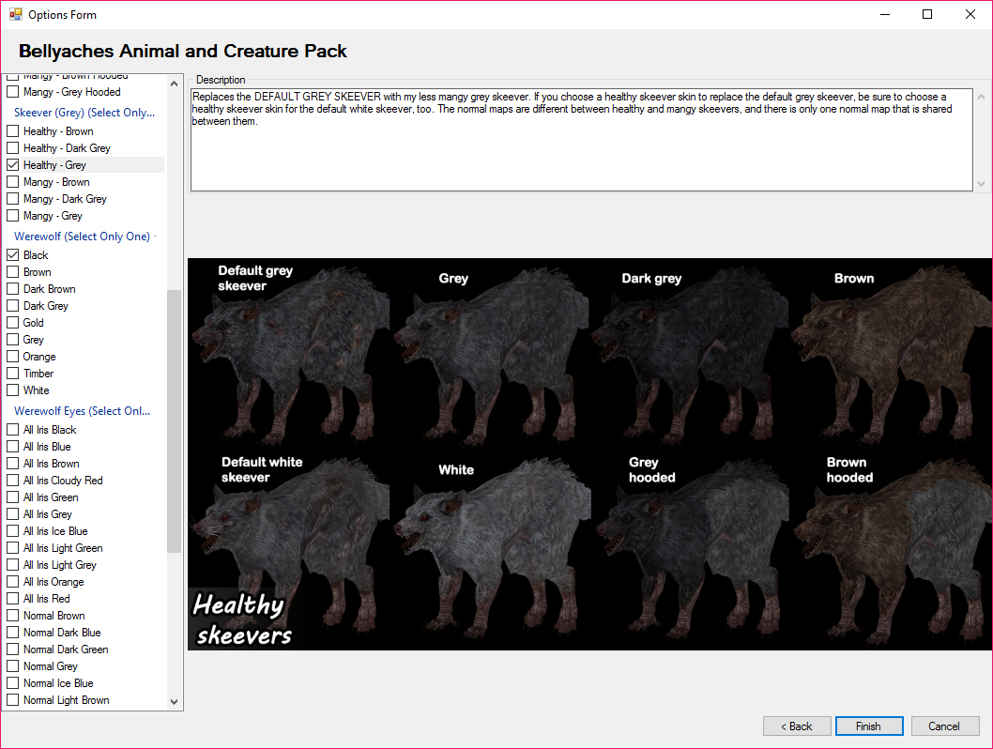
Task: Go back with the Back button
Action: tap(797, 726)
